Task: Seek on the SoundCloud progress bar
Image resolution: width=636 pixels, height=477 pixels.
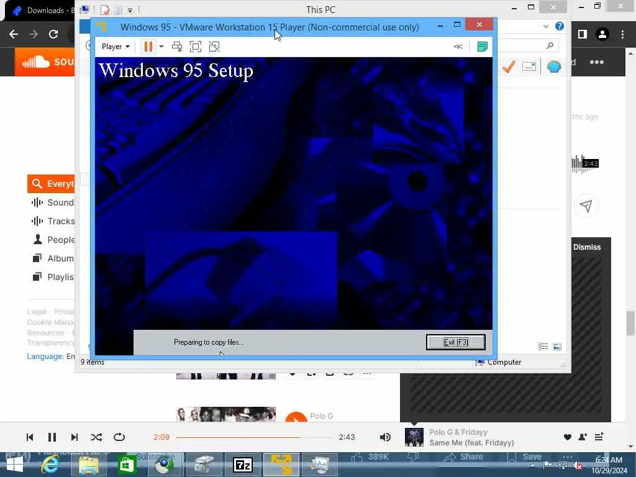Action: pos(254,437)
